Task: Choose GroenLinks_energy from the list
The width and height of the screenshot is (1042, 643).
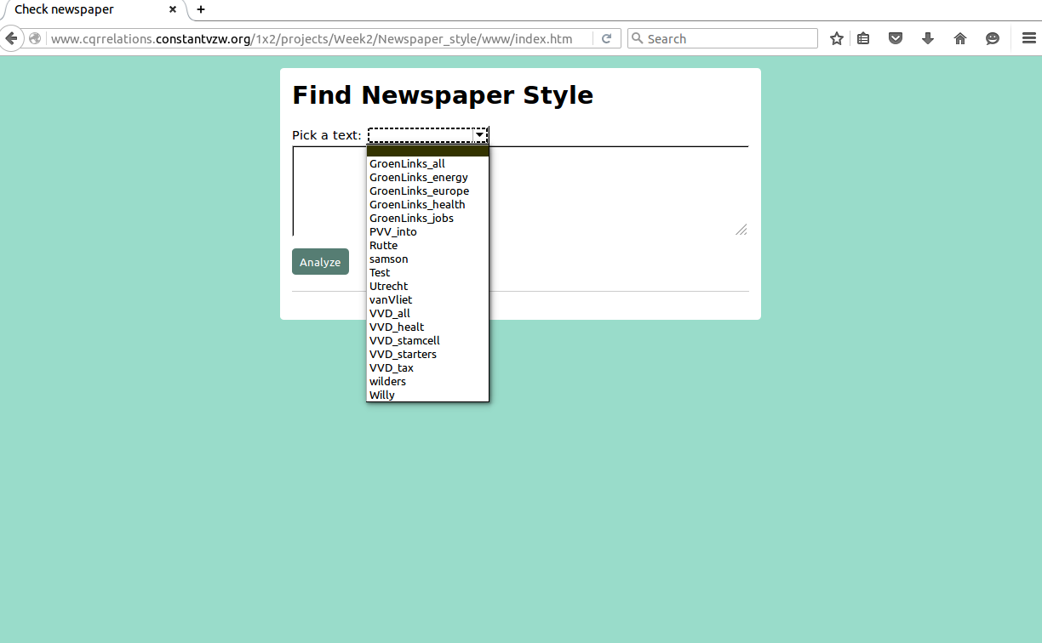Action: point(427,178)
